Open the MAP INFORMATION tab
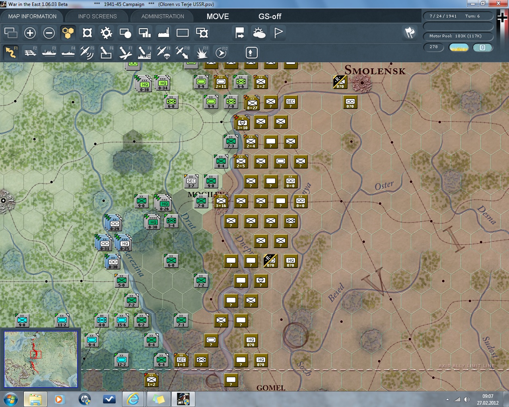The width and height of the screenshot is (509, 407). click(x=32, y=16)
